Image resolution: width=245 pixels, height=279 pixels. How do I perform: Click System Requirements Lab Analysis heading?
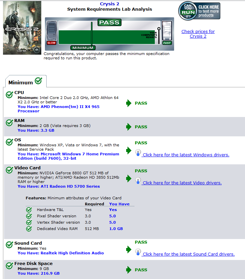point(110,9)
